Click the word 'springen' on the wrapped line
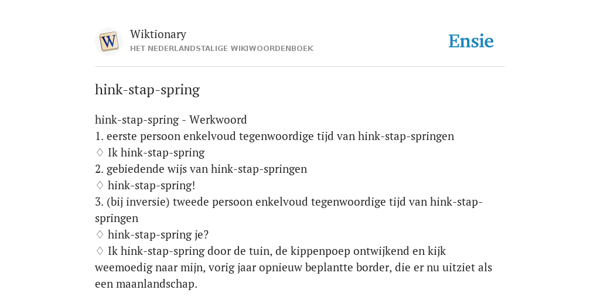600x300 pixels. coord(117,219)
